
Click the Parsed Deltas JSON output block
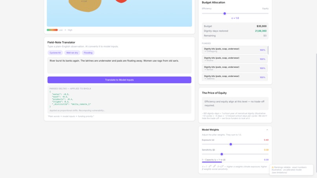[x=119, y=99]
